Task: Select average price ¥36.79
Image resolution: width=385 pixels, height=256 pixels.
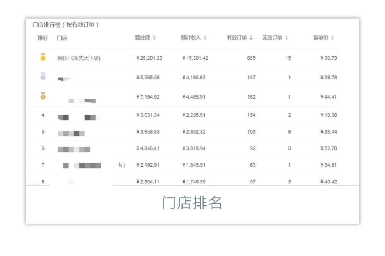Action: pyautogui.click(x=329, y=58)
